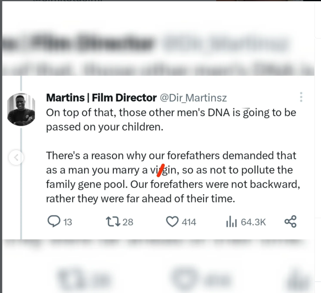
Task: Like the tweet with the heart icon
Action: coord(172,221)
